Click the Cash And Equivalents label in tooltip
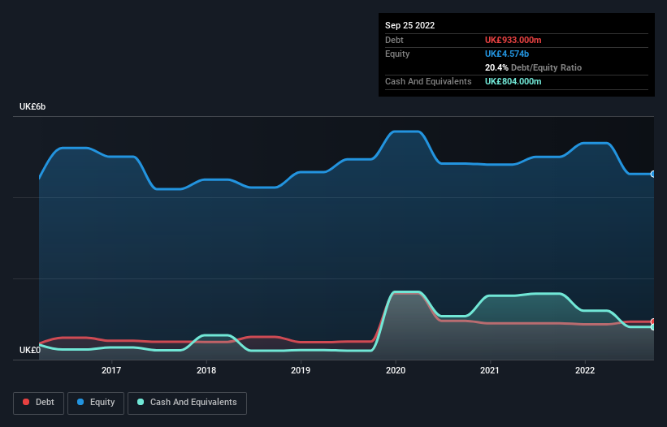 [x=428, y=81]
